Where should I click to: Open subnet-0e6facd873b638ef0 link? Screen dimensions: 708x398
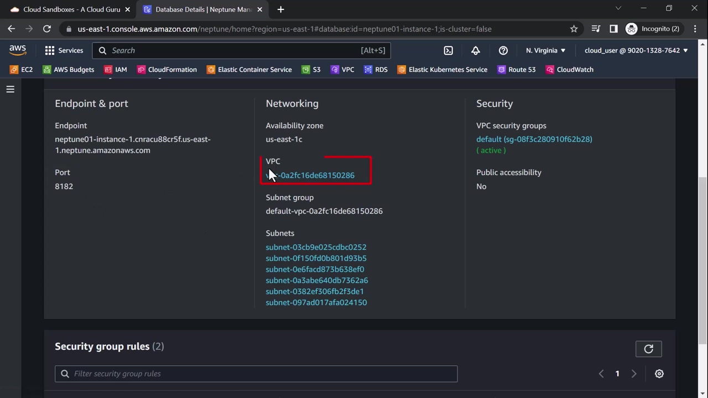tap(315, 269)
